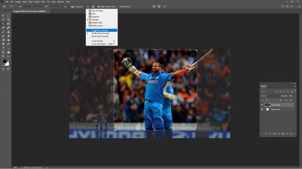Select the Frame tool

tap(8, 23)
